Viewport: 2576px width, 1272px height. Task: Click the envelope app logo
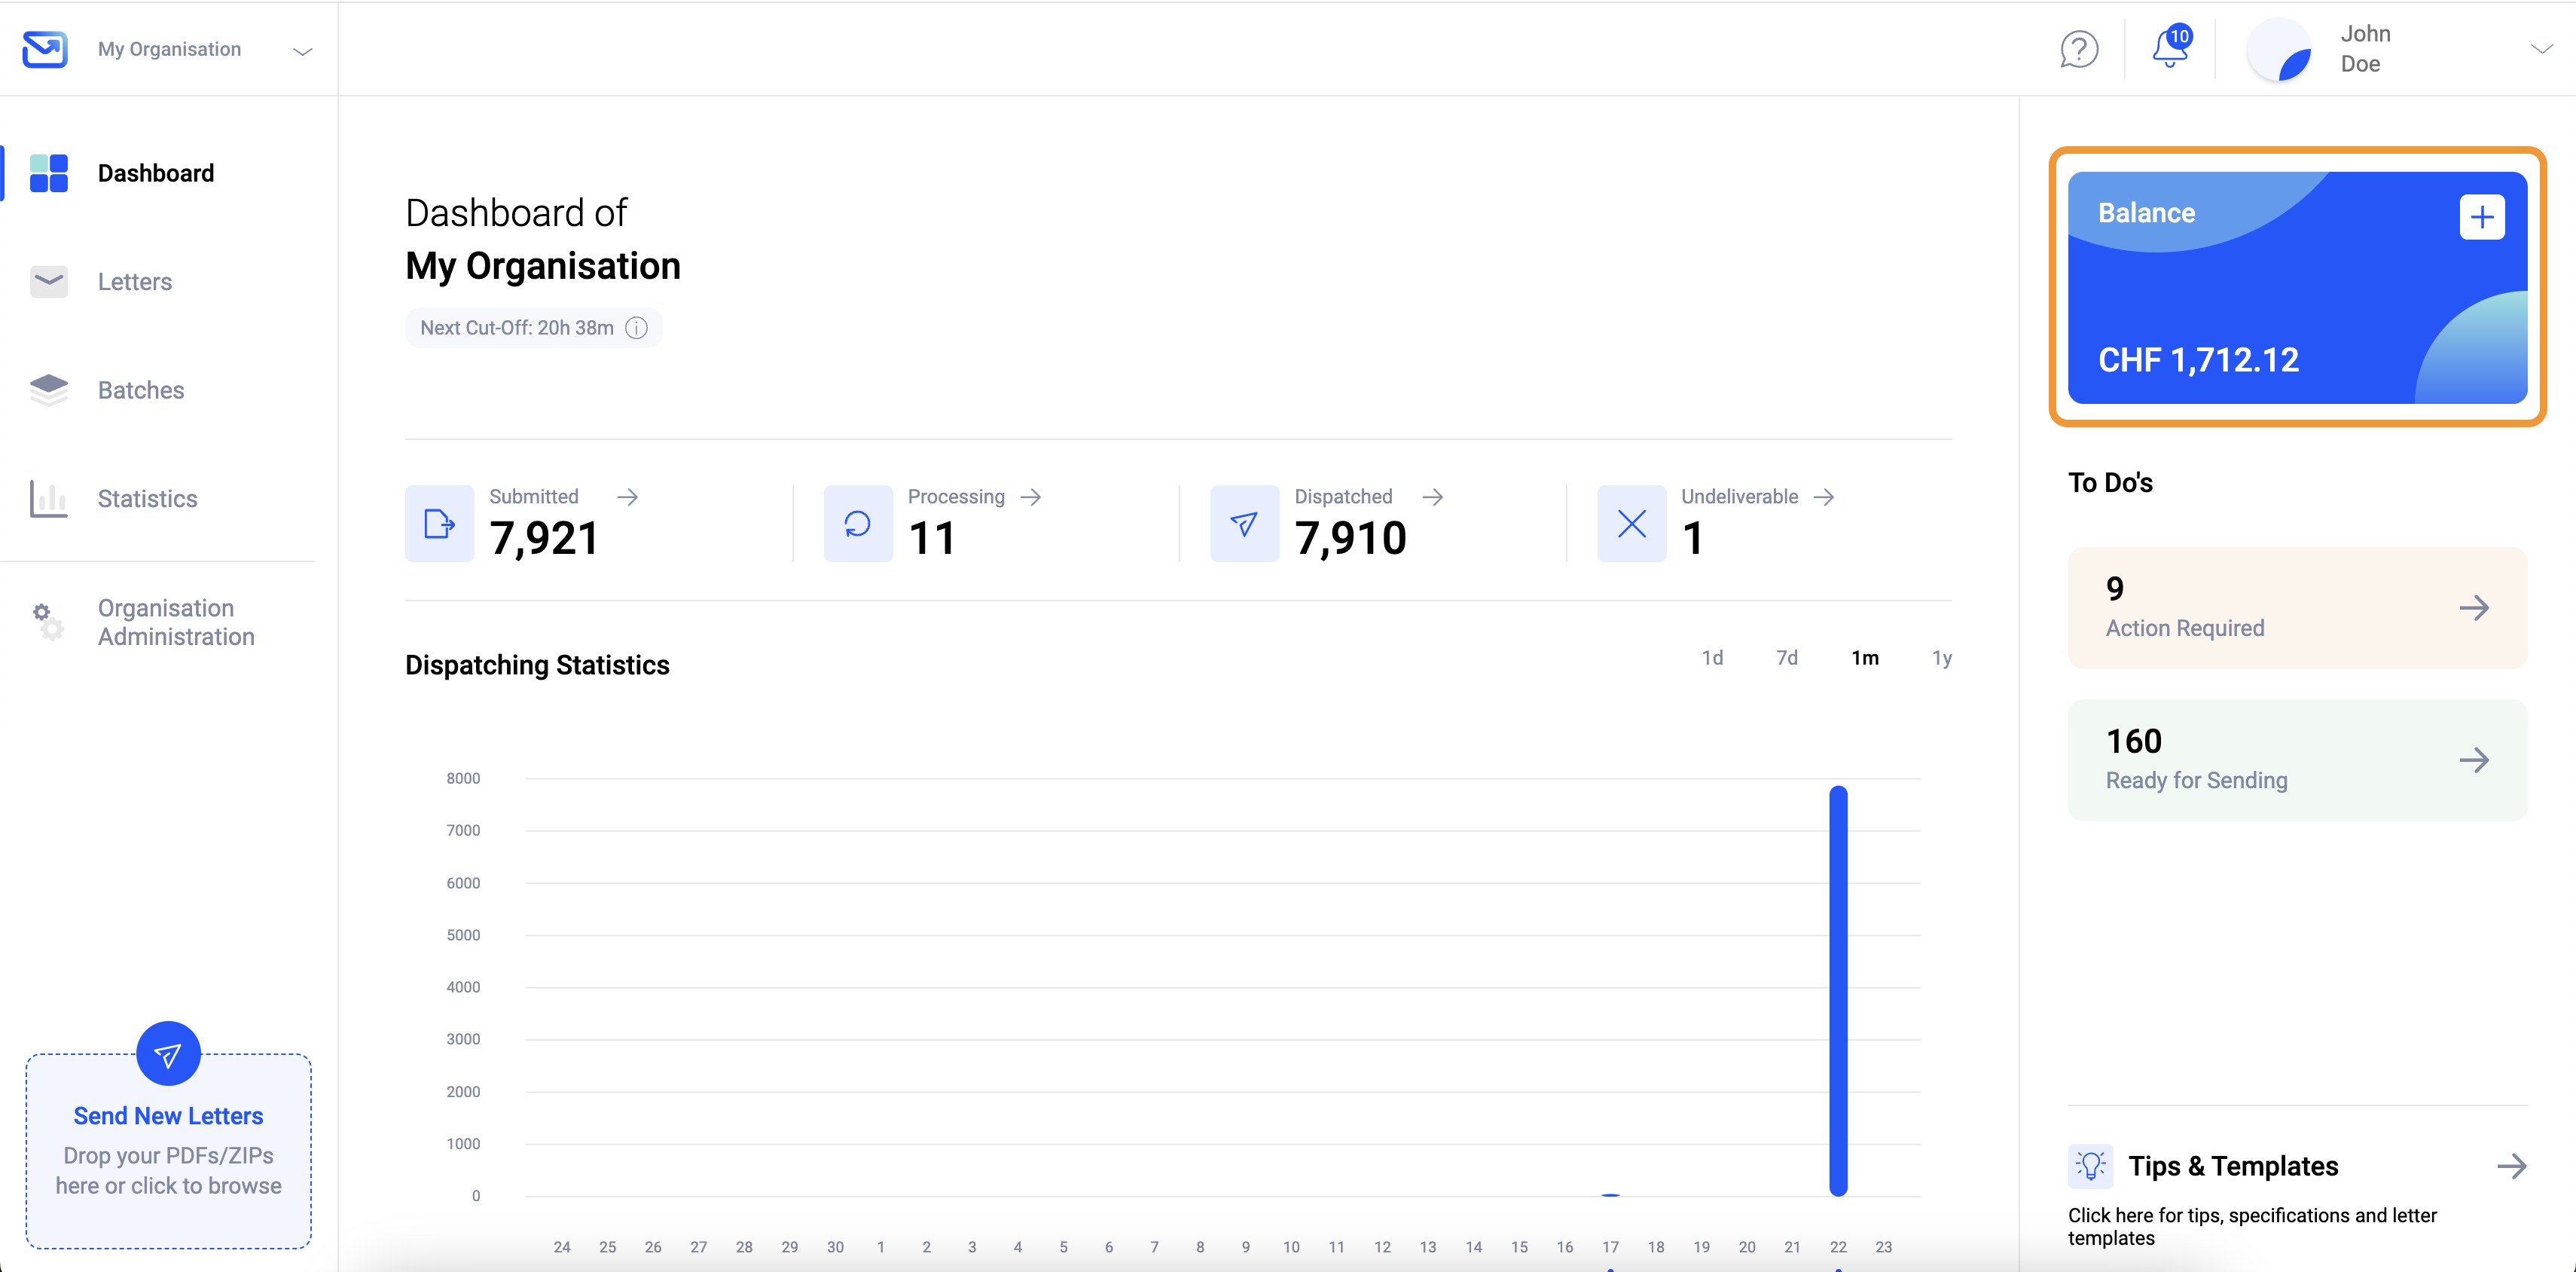45,49
